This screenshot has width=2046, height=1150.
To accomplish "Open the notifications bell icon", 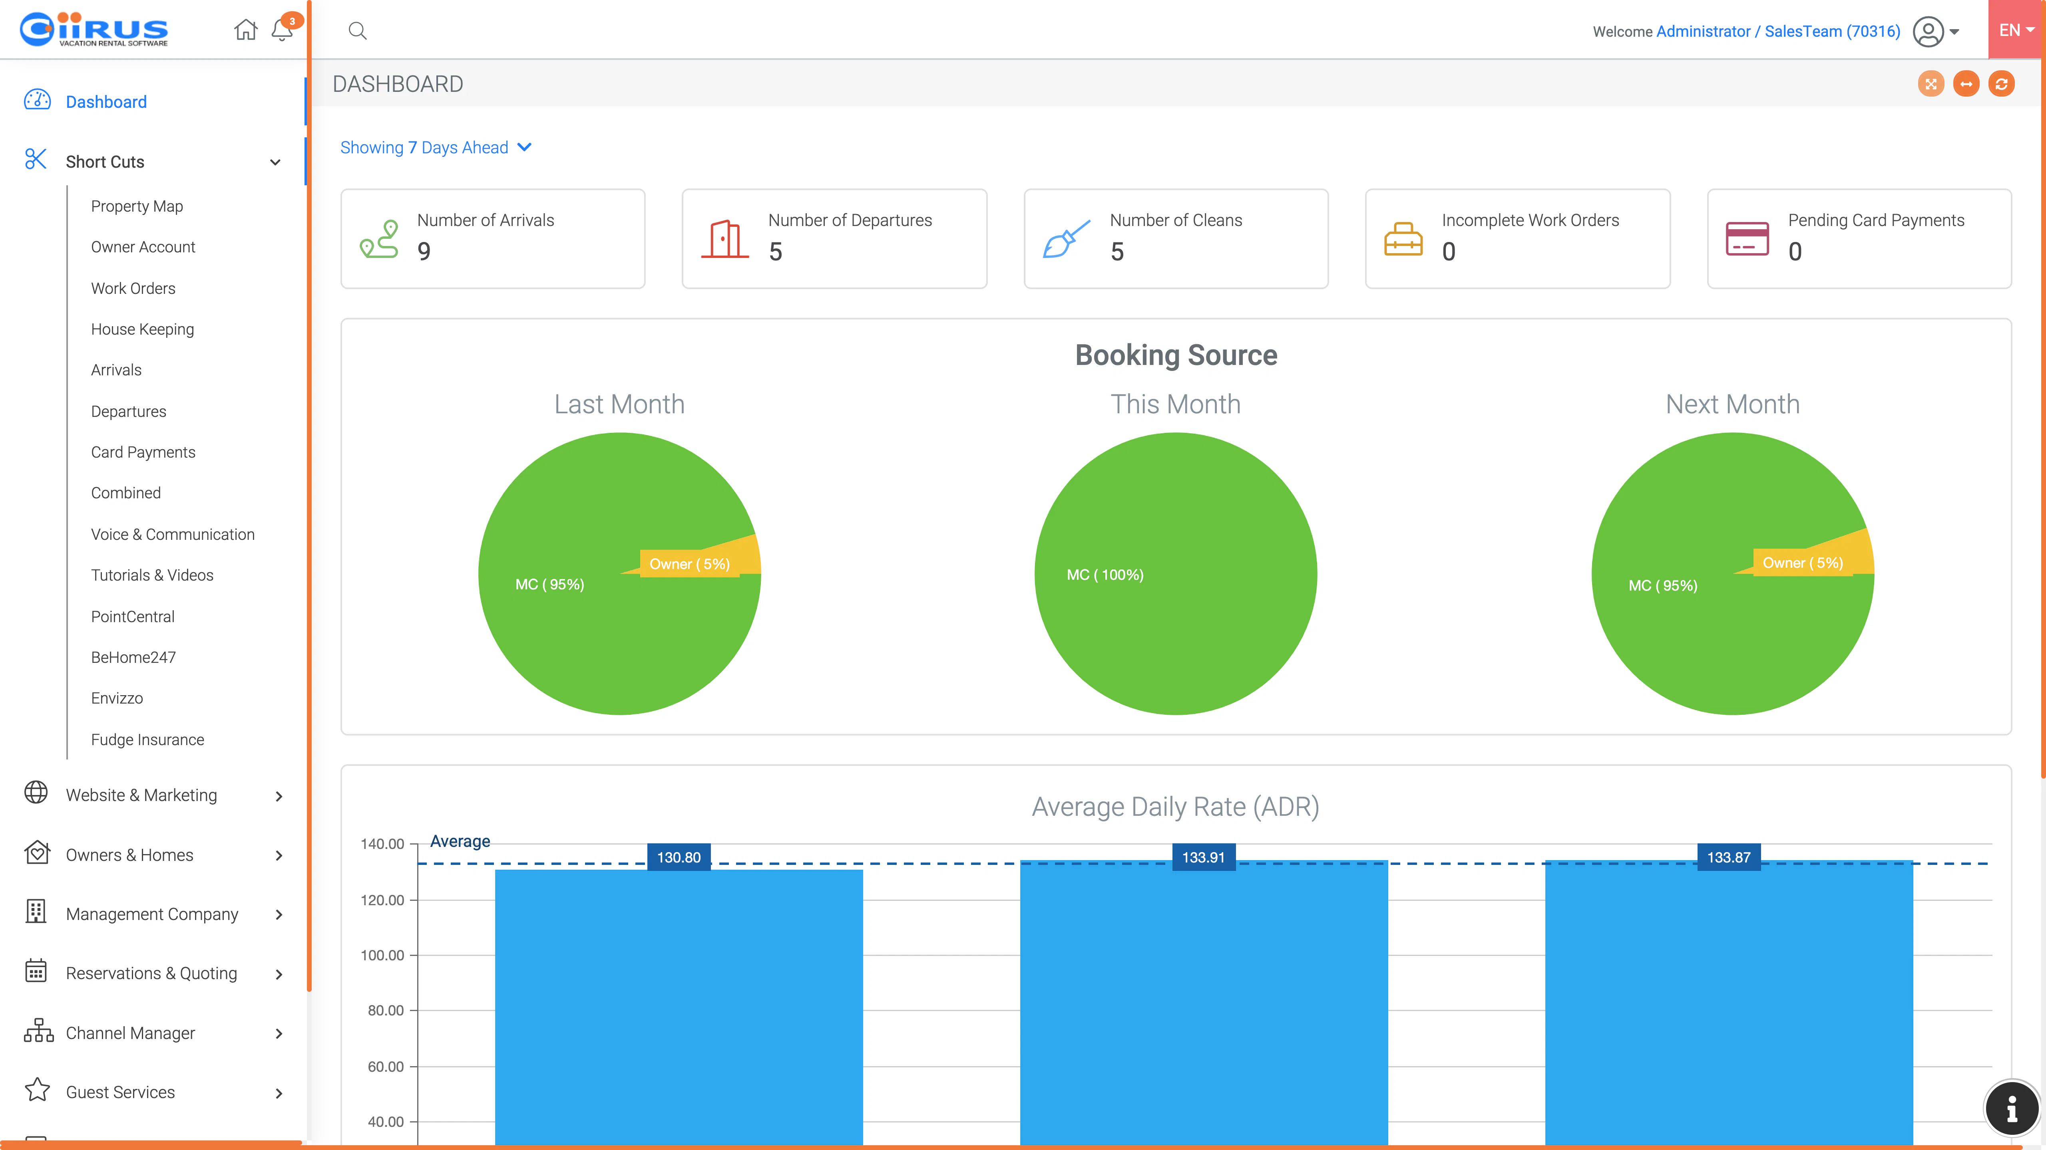I will (x=282, y=30).
